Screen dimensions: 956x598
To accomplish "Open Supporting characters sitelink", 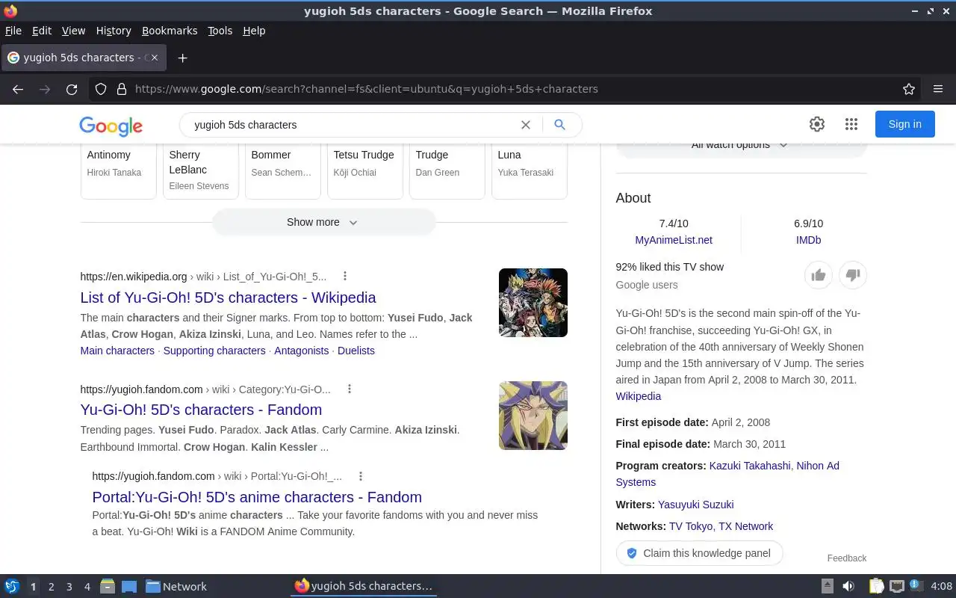I will [214, 351].
